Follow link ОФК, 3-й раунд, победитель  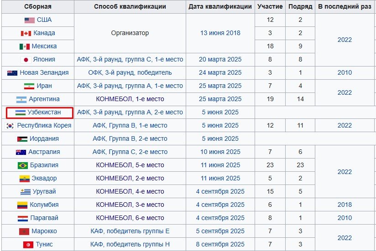tap(130, 72)
